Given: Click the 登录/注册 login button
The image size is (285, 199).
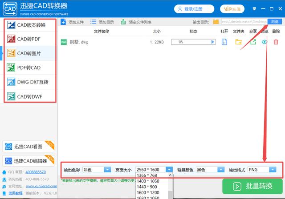Looking at the screenshot, I should (x=194, y=9).
